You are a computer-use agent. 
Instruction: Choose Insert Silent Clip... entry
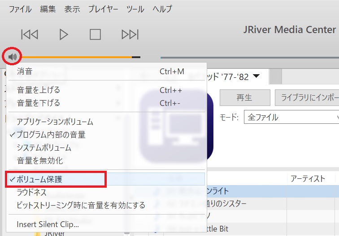click(106, 224)
